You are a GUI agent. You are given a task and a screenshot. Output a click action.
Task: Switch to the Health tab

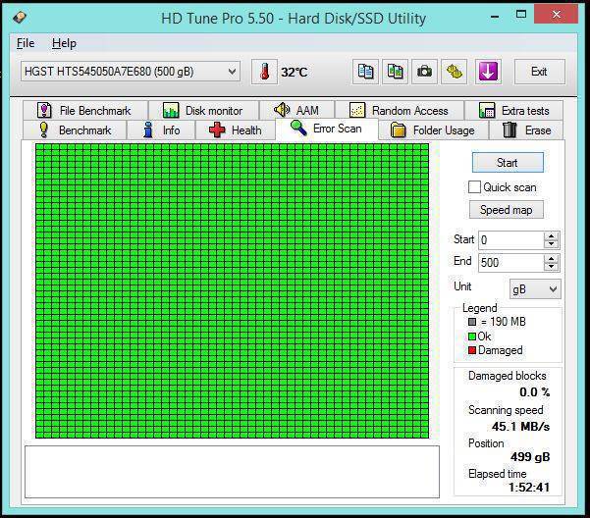point(236,130)
